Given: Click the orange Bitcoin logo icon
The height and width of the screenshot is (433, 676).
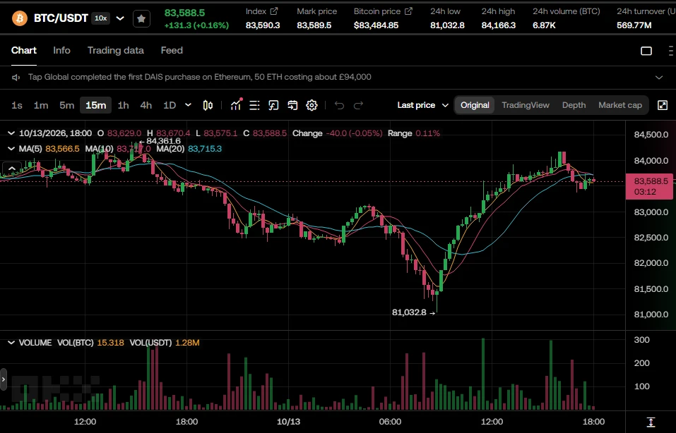Looking at the screenshot, I should (x=19, y=18).
